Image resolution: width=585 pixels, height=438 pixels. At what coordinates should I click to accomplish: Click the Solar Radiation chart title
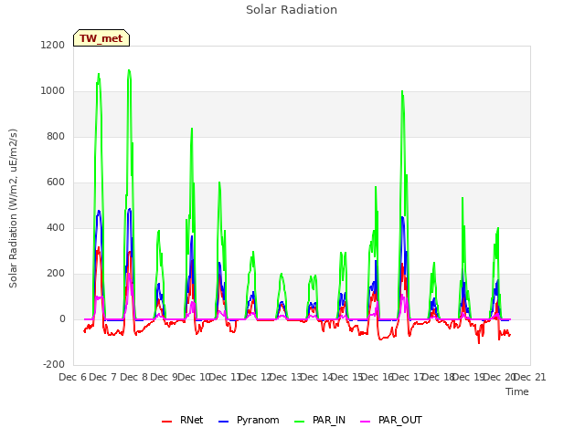292,10
